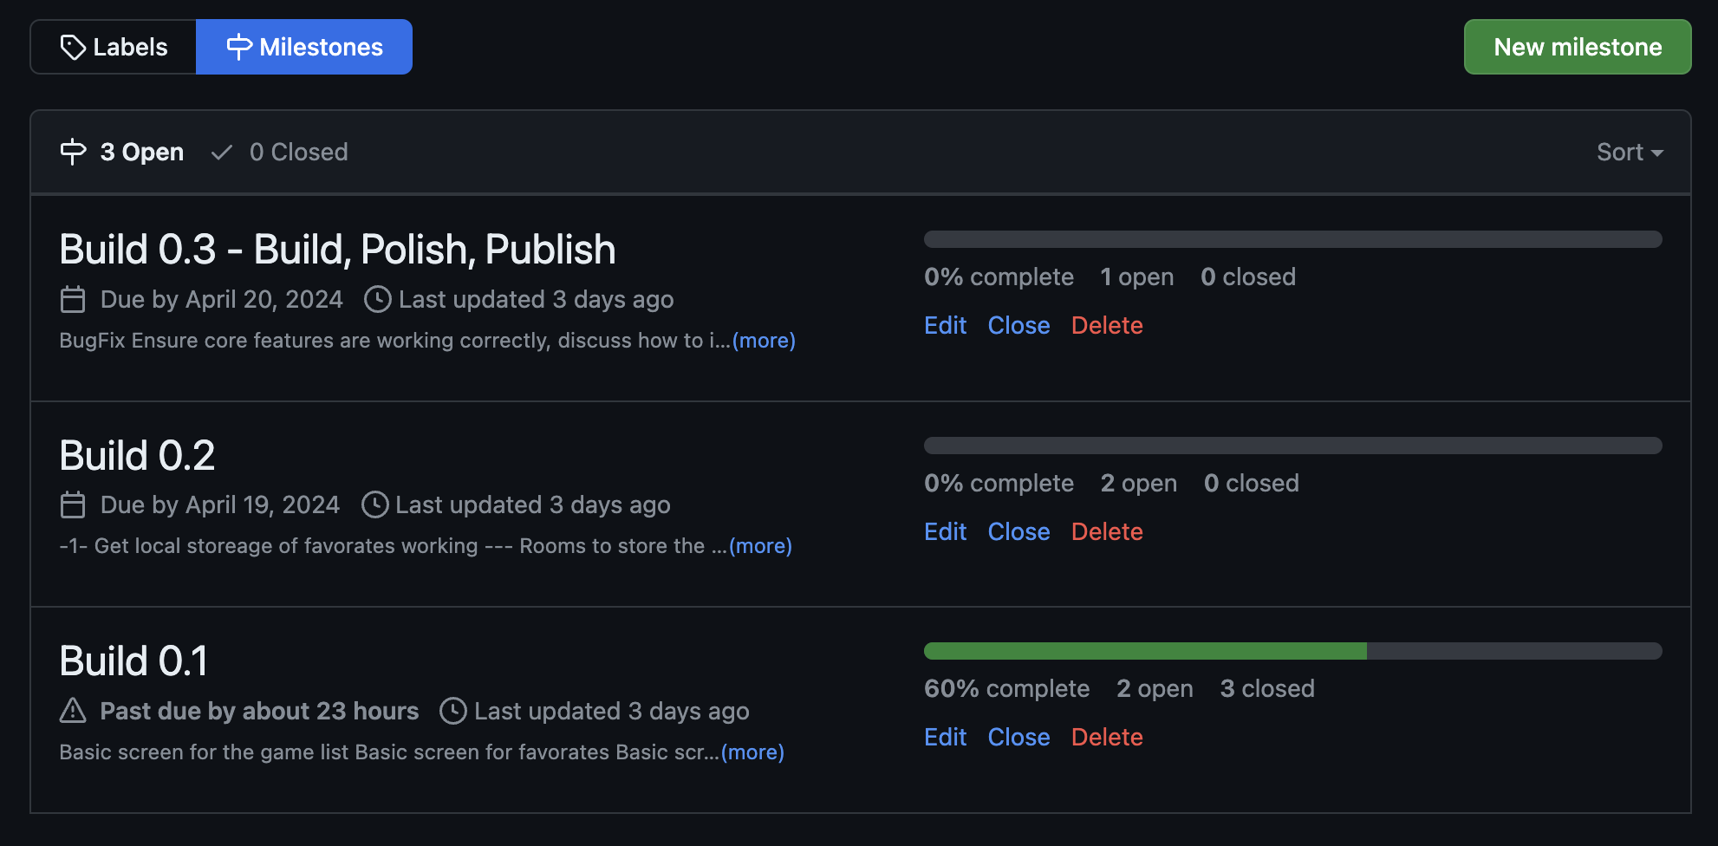Select the Milestones tab
Image resolution: width=1718 pixels, height=846 pixels.
304,47
